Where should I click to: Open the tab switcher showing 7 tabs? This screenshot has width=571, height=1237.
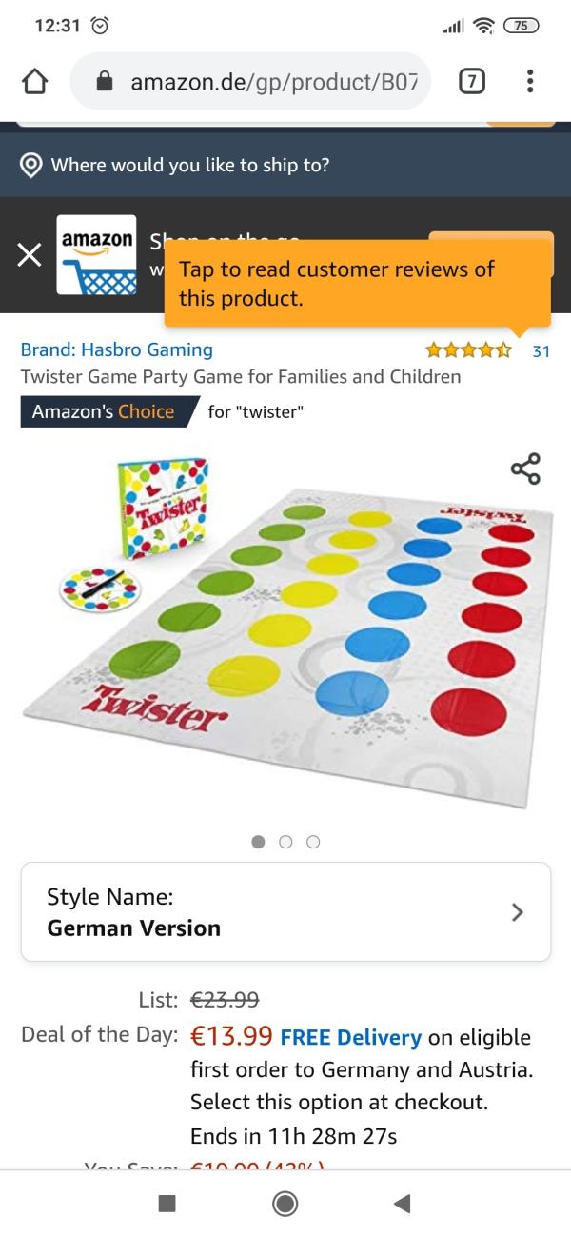[x=468, y=82]
